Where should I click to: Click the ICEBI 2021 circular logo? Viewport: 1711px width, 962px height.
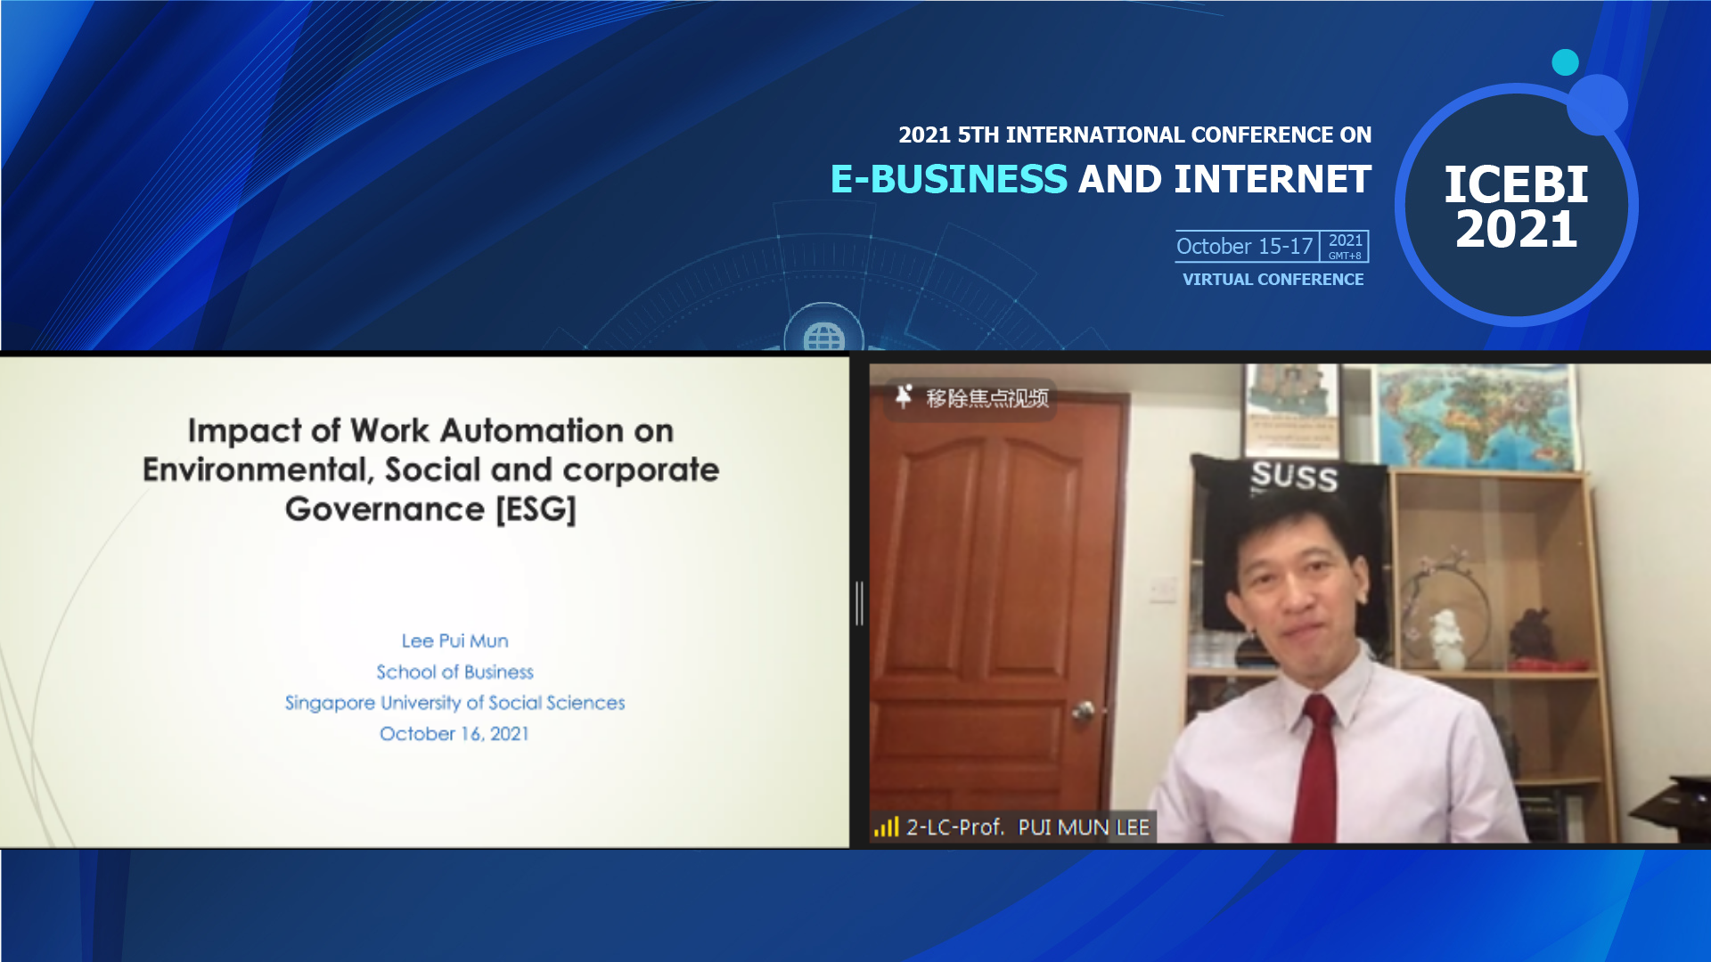coord(1517,206)
